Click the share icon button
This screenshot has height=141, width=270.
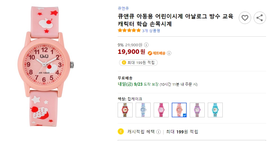[x=260, y=18]
